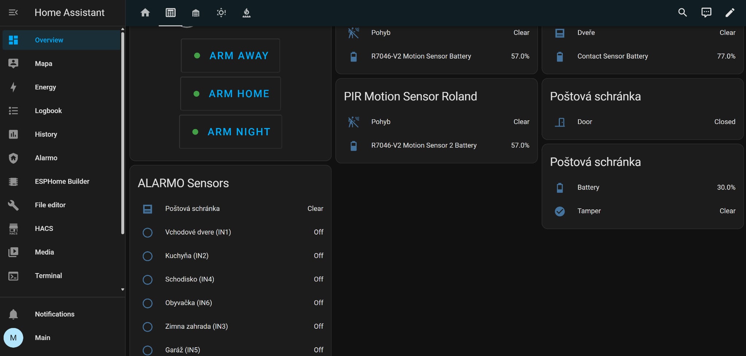This screenshot has height=356, width=746.
Task: Open PIR Motion Sensor Roland Pohyb motion icon
Action: point(353,122)
